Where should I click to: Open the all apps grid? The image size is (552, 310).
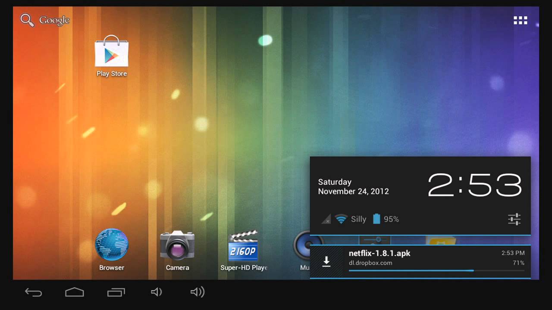click(521, 20)
